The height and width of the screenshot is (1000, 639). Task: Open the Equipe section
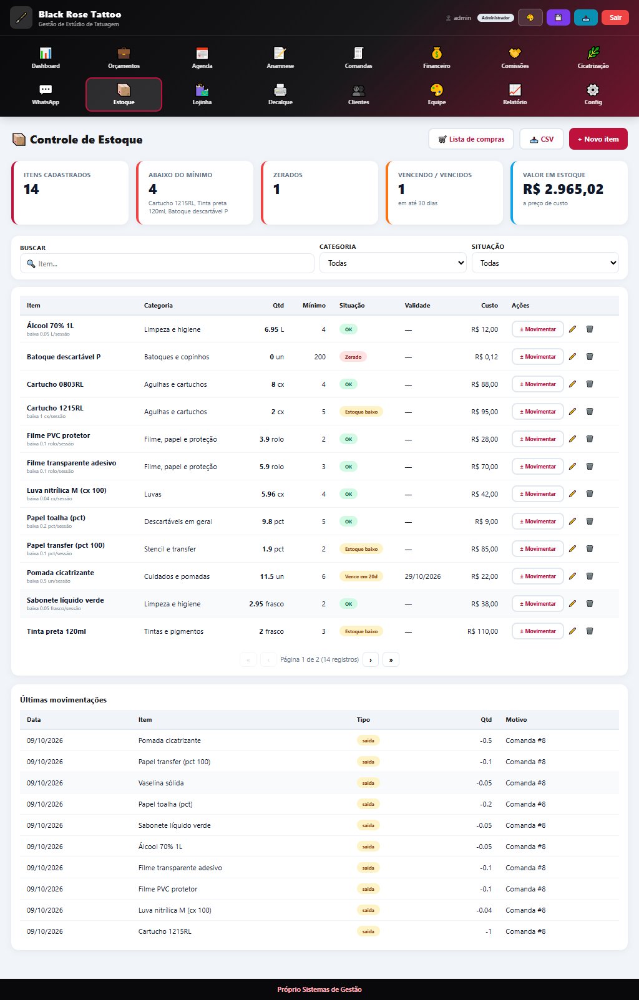[x=437, y=94]
